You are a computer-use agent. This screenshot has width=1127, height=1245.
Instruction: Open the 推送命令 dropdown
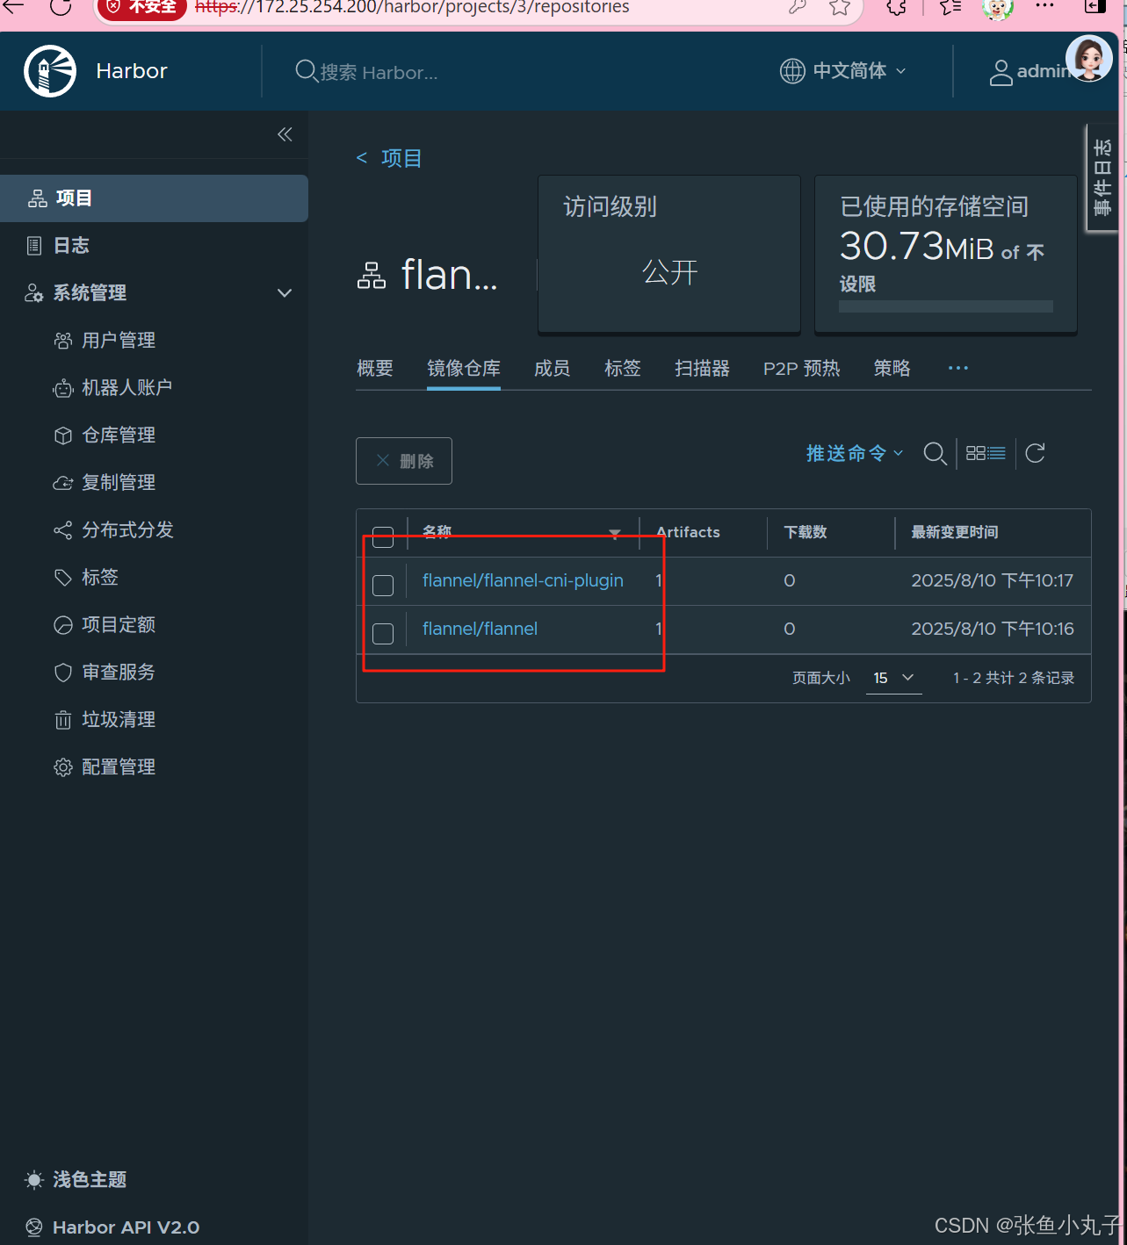click(854, 453)
